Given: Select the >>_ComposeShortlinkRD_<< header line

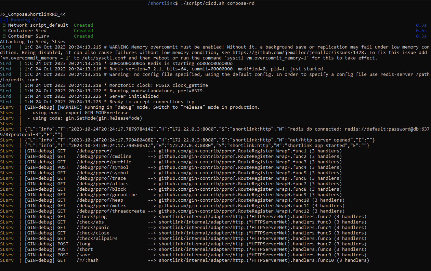Looking at the screenshot, I should click(x=33, y=14).
